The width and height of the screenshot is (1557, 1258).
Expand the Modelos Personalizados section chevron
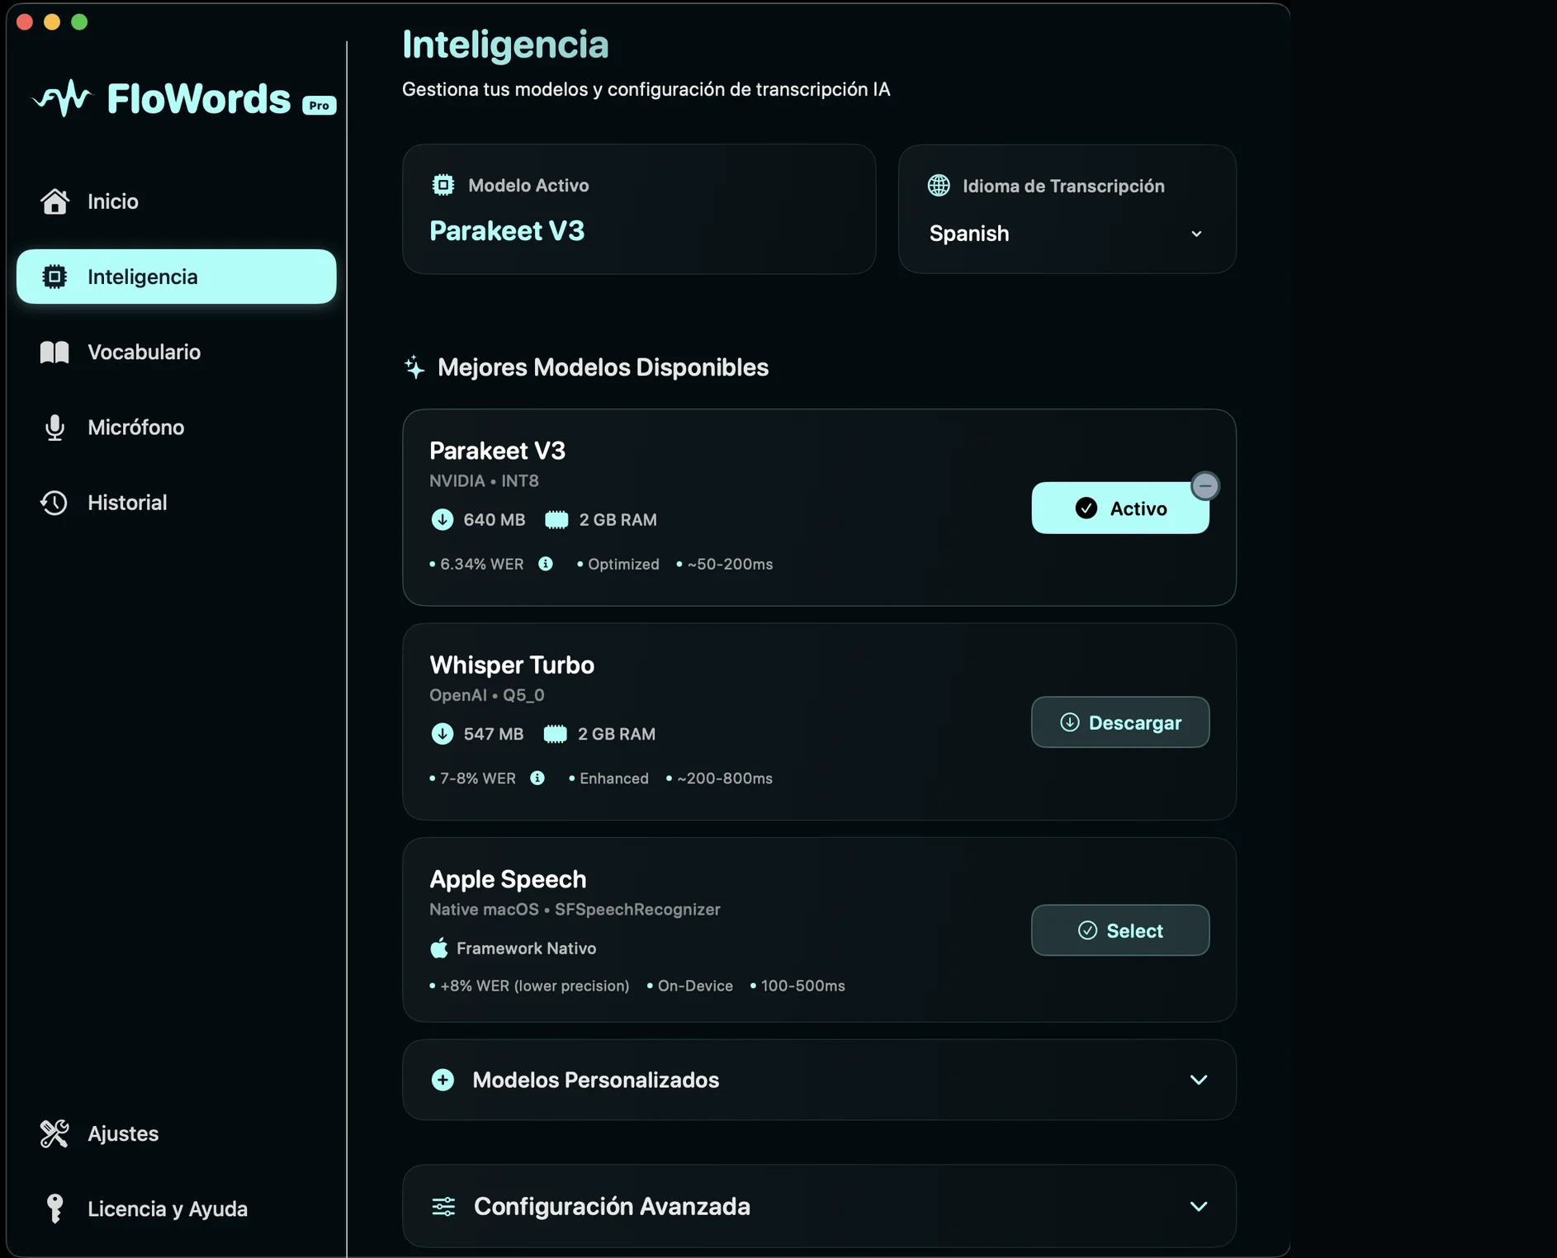(1198, 1080)
